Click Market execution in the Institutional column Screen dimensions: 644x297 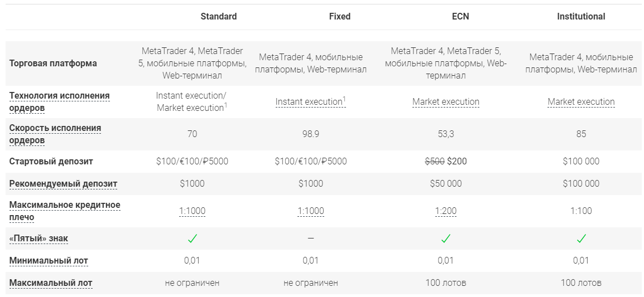click(581, 102)
